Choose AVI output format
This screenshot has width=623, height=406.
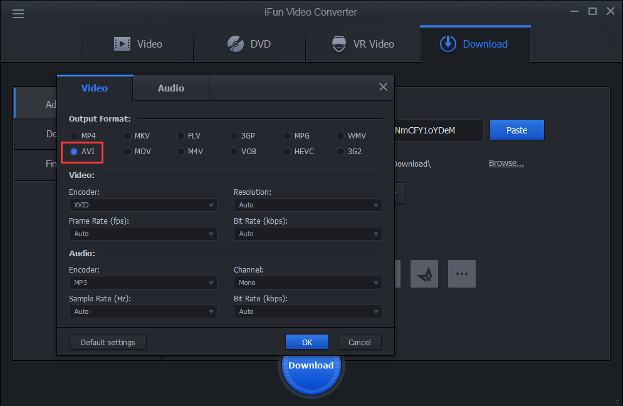point(82,152)
